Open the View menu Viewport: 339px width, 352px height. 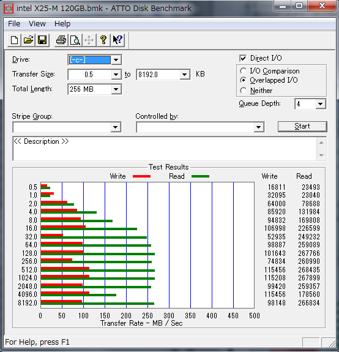pyautogui.click(x=37, y=24)
